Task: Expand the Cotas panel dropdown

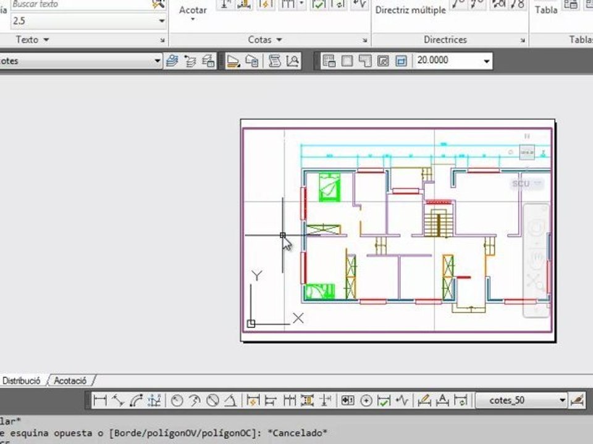Action: click(x=279, y=39)
